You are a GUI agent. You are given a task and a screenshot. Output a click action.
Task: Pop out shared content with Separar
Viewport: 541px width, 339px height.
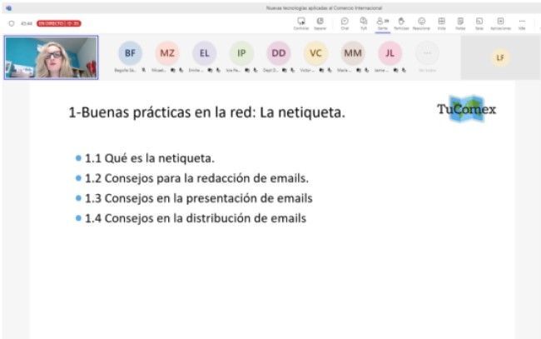click(x=320, y=21)
